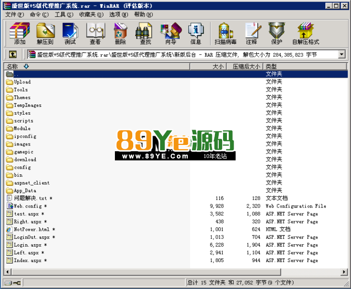This screenshot has width=351, height=289.
Task: Show archive Info (信息) icon
Action: coord(196,33)
